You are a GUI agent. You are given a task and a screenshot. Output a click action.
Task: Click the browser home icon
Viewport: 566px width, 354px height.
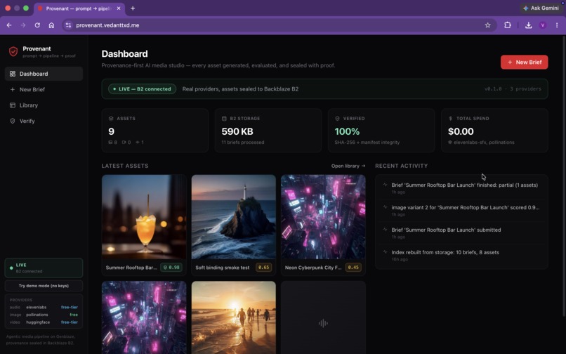(x=52, y=25)
